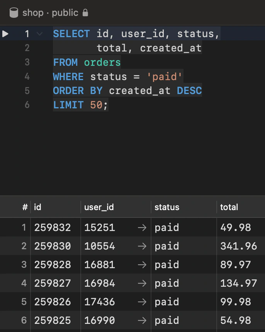Image resolution: width=265 pixels, height=332 pixels.
Task: Click the DESC keyword on line 5
Action: pyautogui.click(x=189, y=91)
